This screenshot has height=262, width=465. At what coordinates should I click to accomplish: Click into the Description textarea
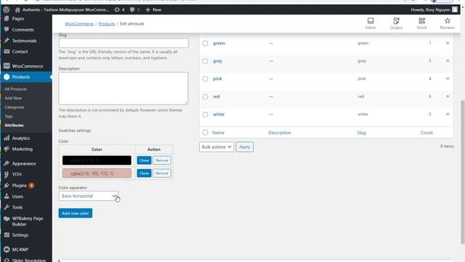pyautogui.click(x=124, y=88)
